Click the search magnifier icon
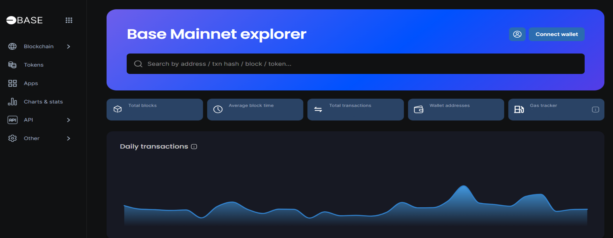The width and height of the screenshot is (613, 238). point(138,64)
